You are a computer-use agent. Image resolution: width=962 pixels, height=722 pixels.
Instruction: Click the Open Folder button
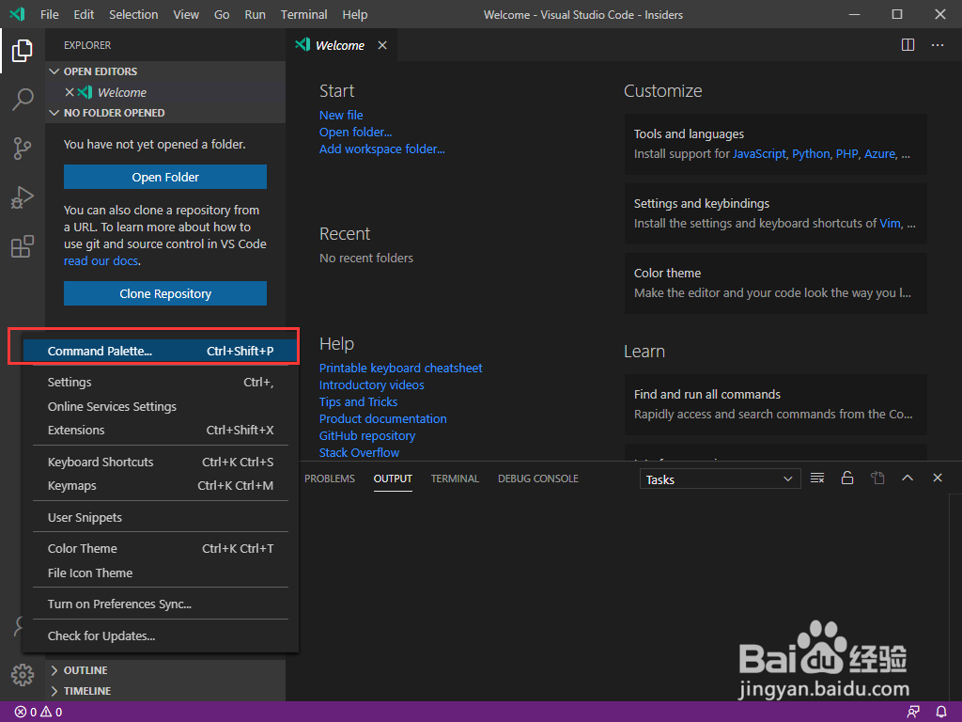point(165,177)
